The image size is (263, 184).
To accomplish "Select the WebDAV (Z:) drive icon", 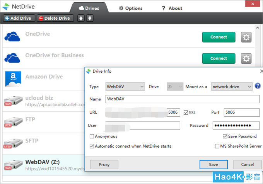I will [x=13, y=165].
